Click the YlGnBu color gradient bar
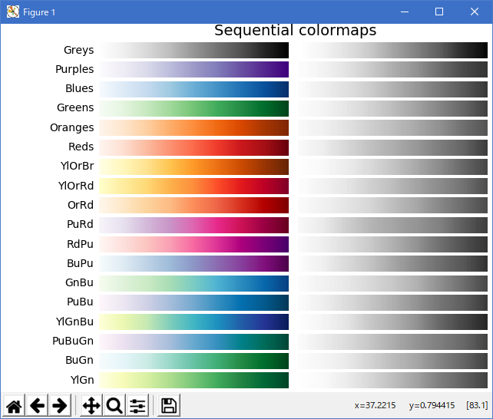The image size is (493, 419). (194, 322)
